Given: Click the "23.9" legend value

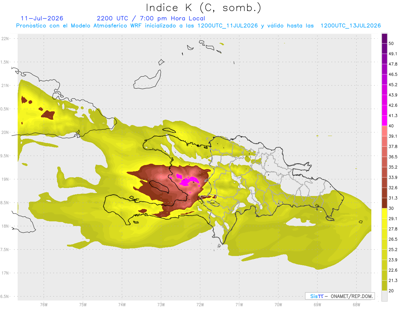Looking at the screenshot, I should pos(393,260).
